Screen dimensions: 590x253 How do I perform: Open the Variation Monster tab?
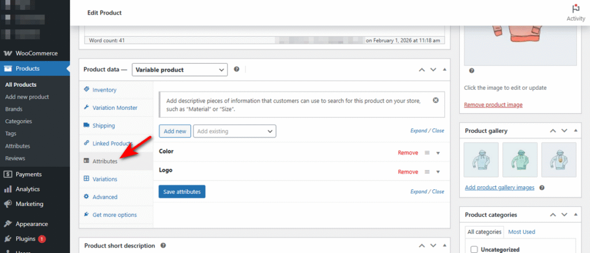pyautogui.click(x=116, y=108)
